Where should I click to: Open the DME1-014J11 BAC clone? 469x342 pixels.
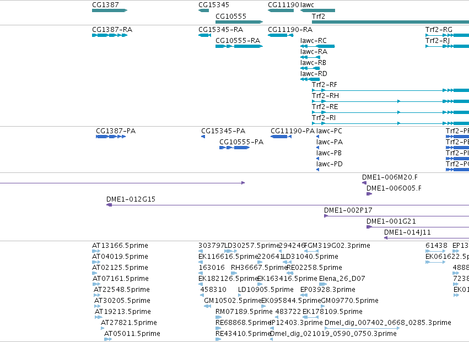pos(407,232)
